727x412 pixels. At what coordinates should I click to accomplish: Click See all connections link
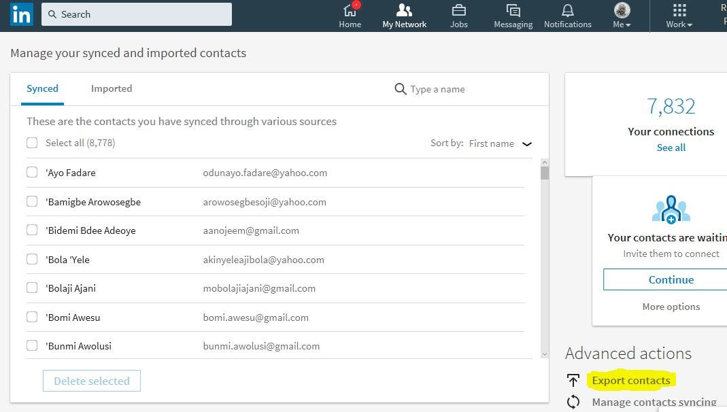pos(671,148)
